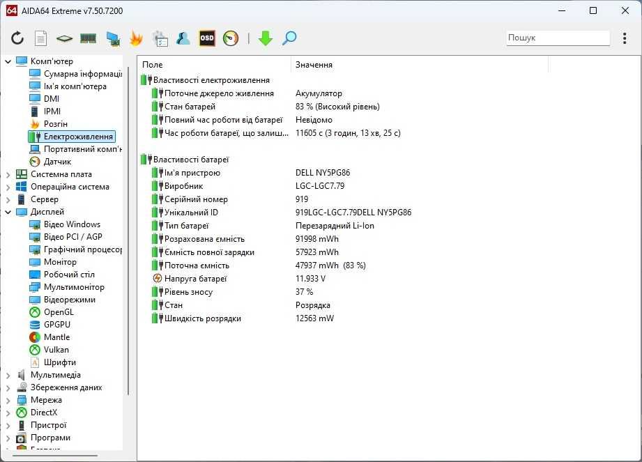
Task: Open the Vulkan tree item
Action: point(49,350)
